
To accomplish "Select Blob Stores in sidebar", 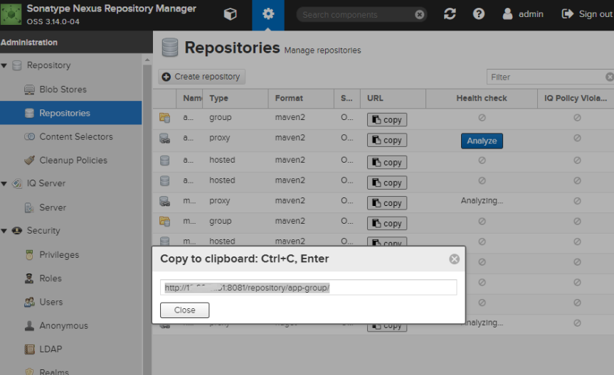I will coord(63,89).
